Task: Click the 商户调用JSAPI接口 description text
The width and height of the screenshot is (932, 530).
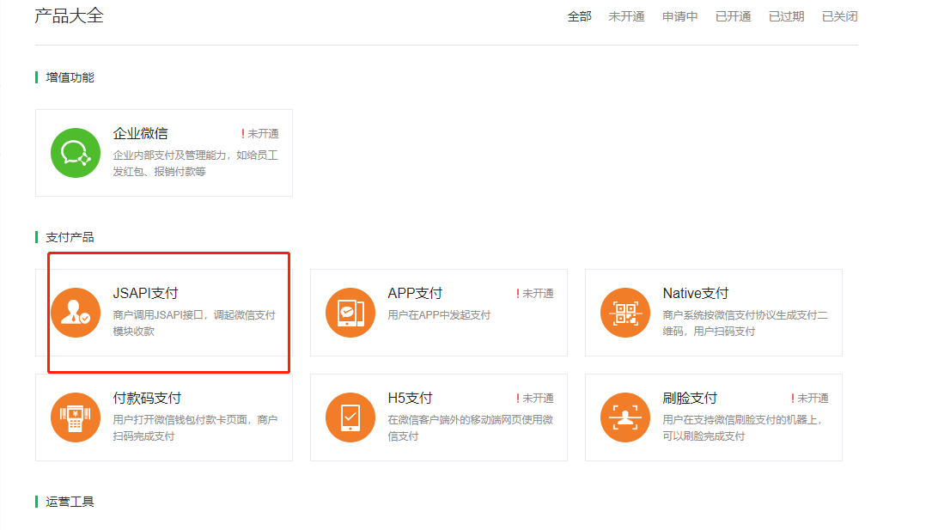Action: [x=194, y=323]
